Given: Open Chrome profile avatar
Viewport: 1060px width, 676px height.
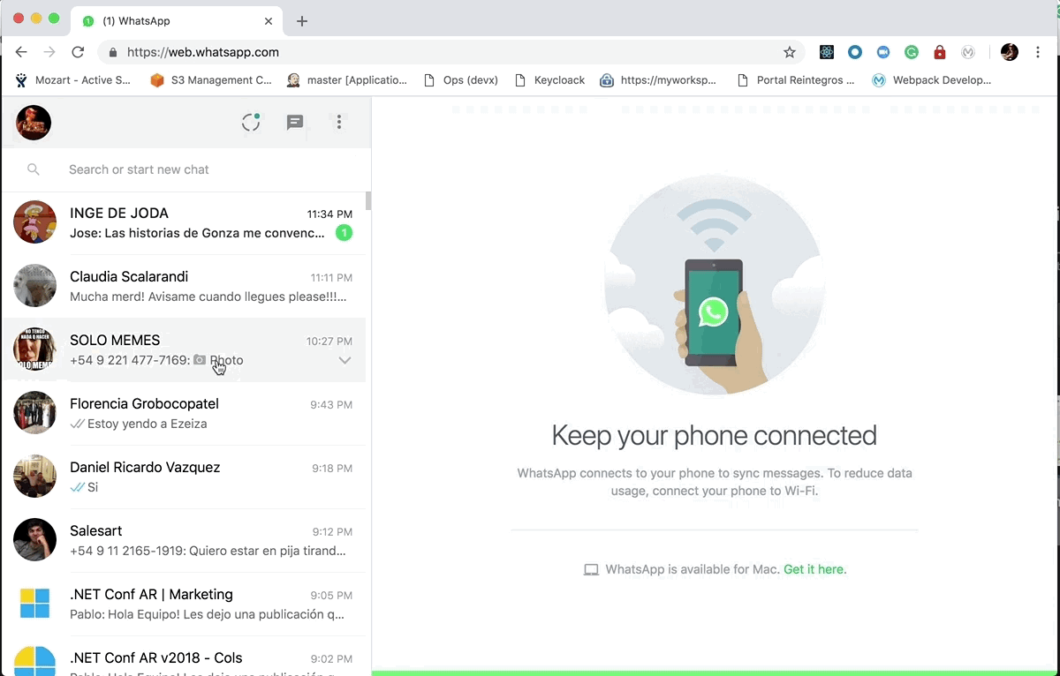Looking at the screenshot, I should pos(1010,52).
